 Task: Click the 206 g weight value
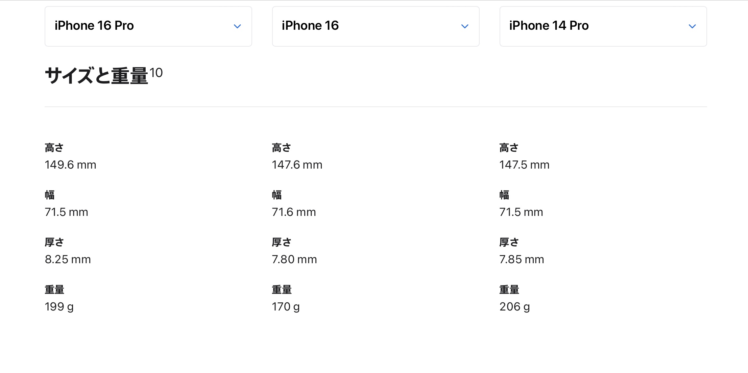click(x=514, y=307)
